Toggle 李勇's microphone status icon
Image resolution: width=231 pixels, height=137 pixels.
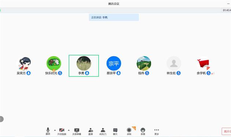tap(87, 73)
